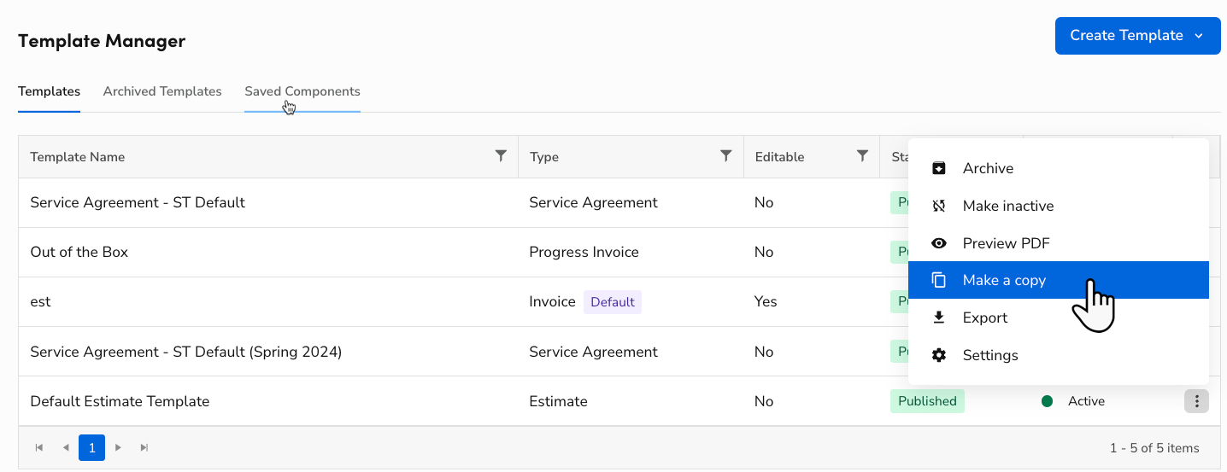The image size is (1227, 472).
Task: Expand the Create Template dropdown
Action: (1198, 36)
